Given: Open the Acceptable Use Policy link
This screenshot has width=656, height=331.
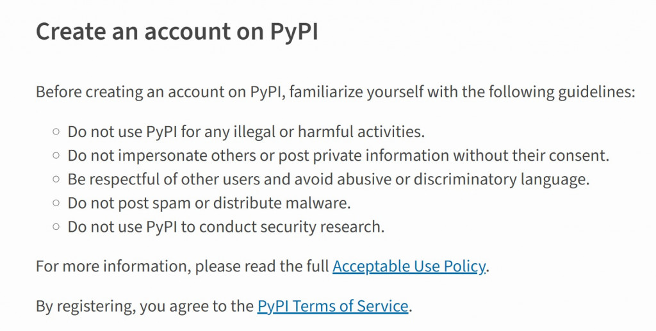Looking at the screenshot, I should [409, 266].
